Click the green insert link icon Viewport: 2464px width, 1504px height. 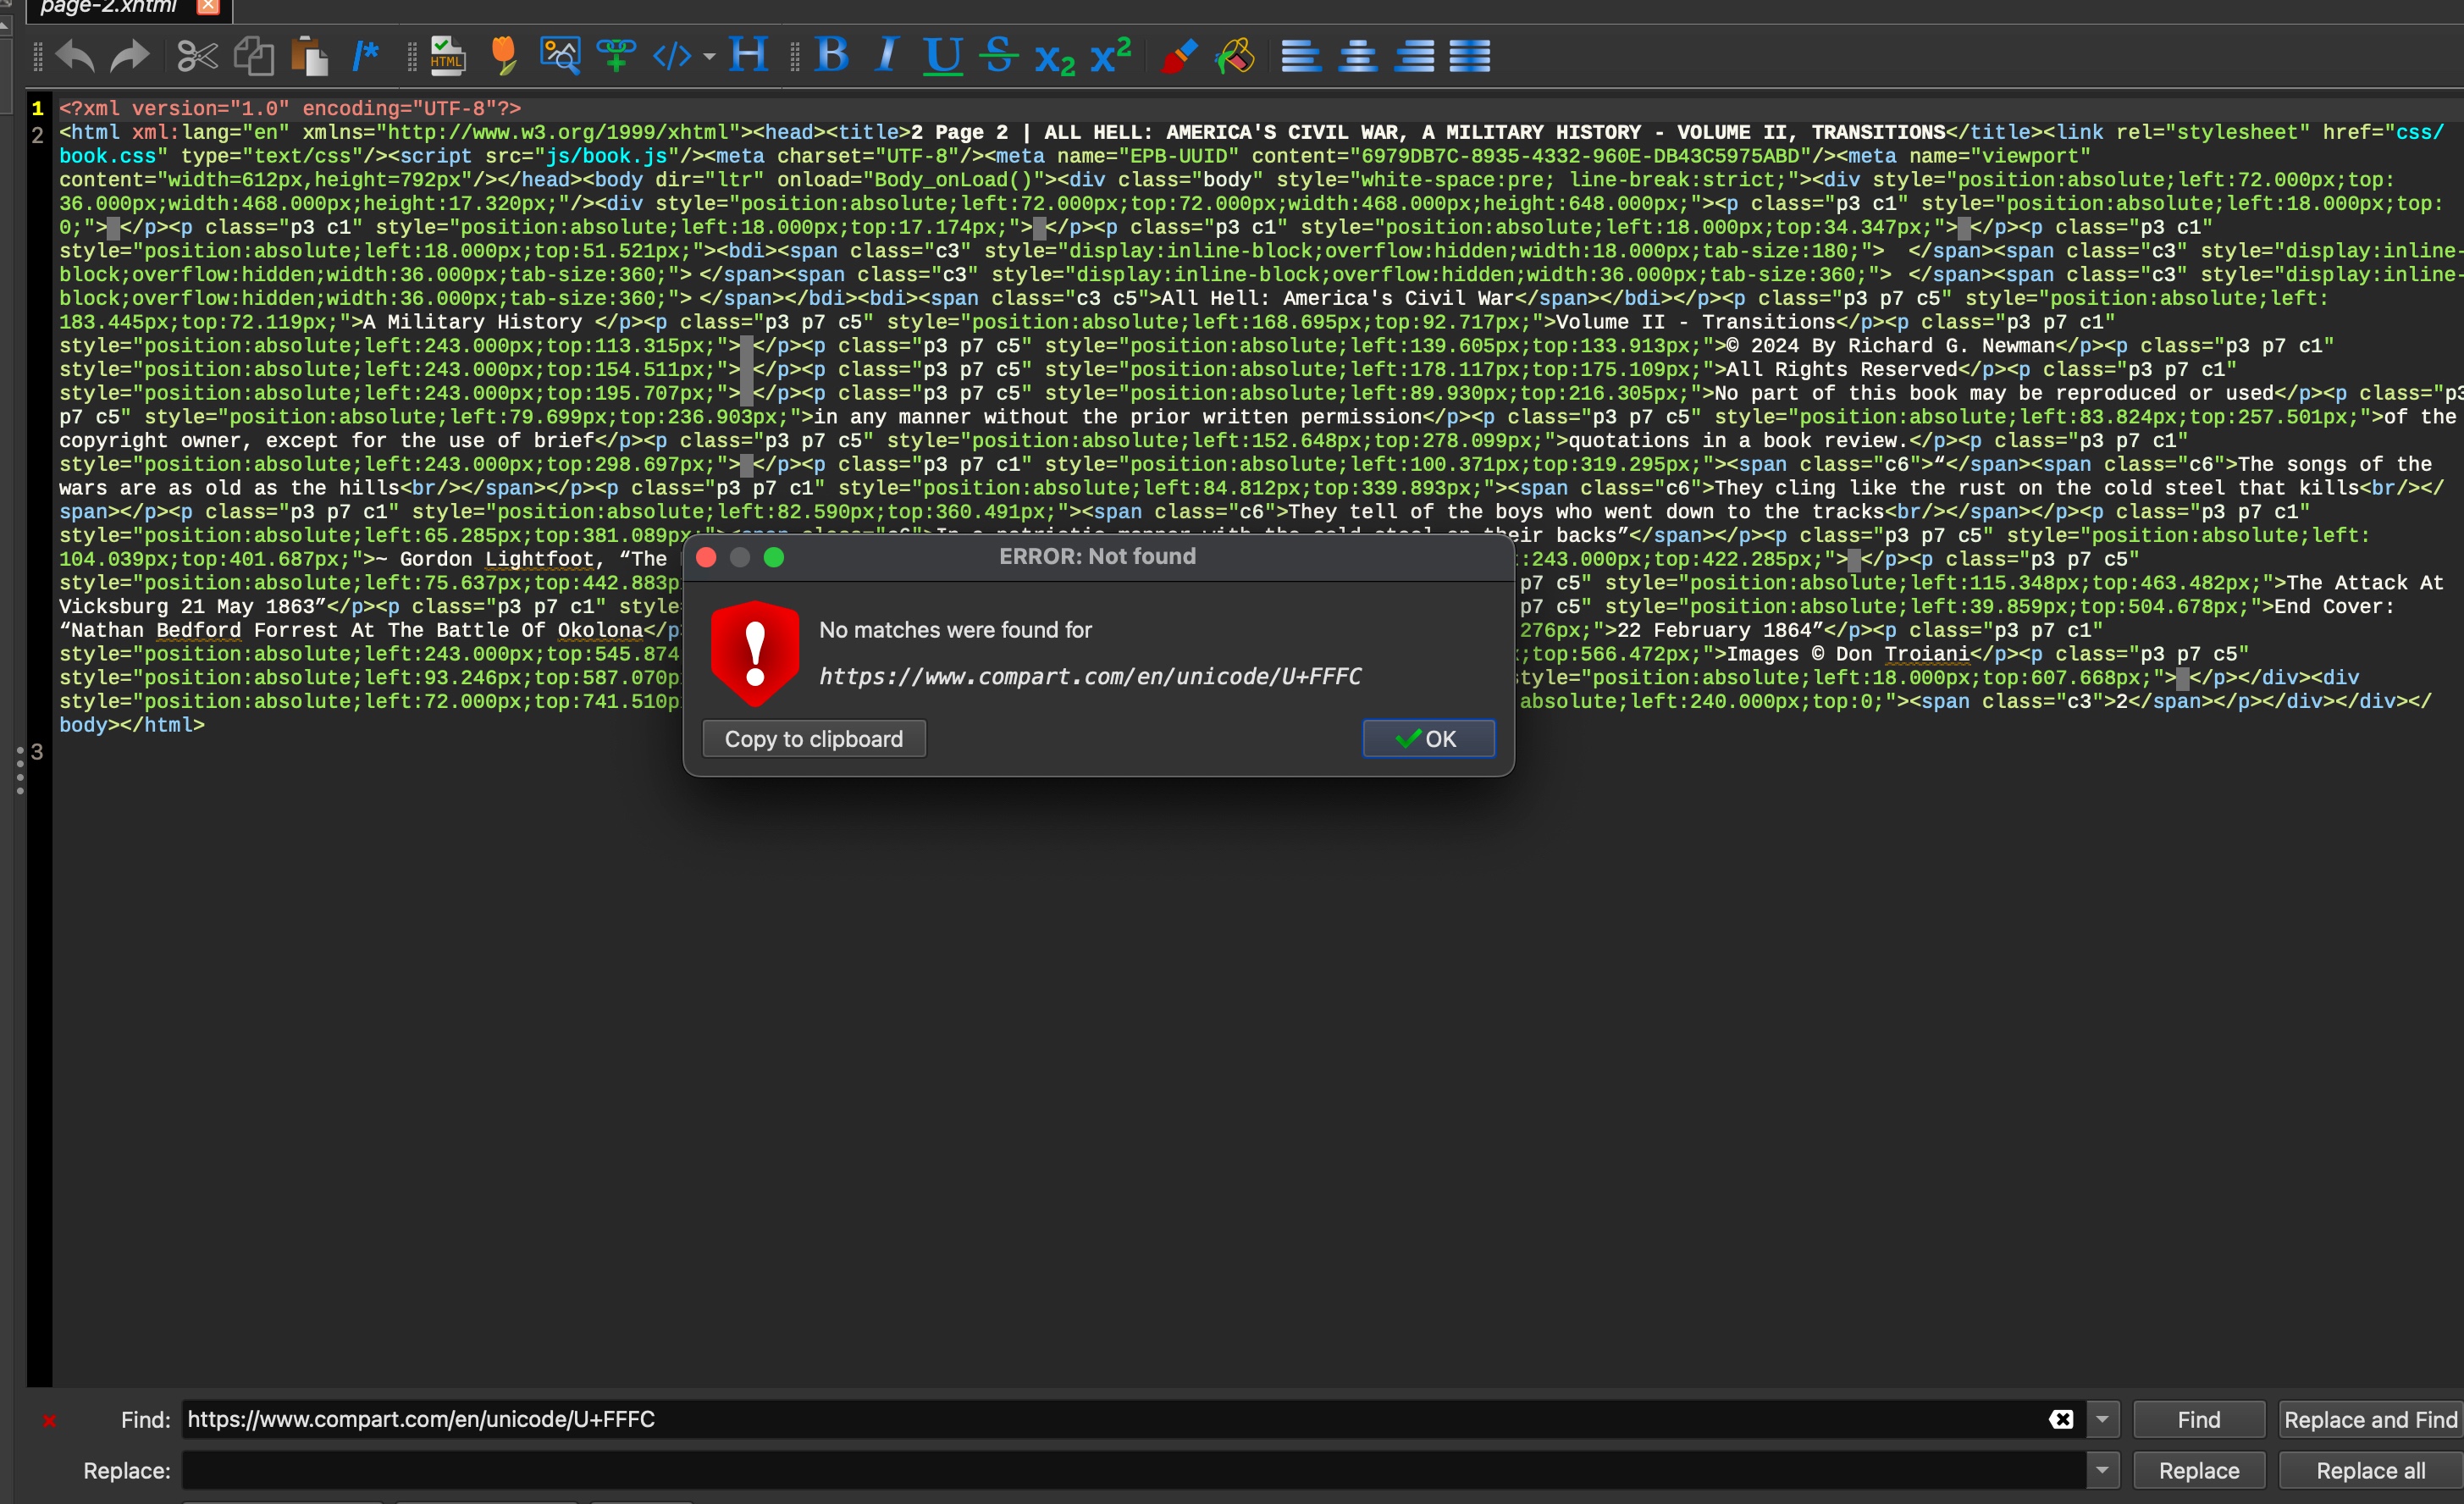tap(616, 56)
